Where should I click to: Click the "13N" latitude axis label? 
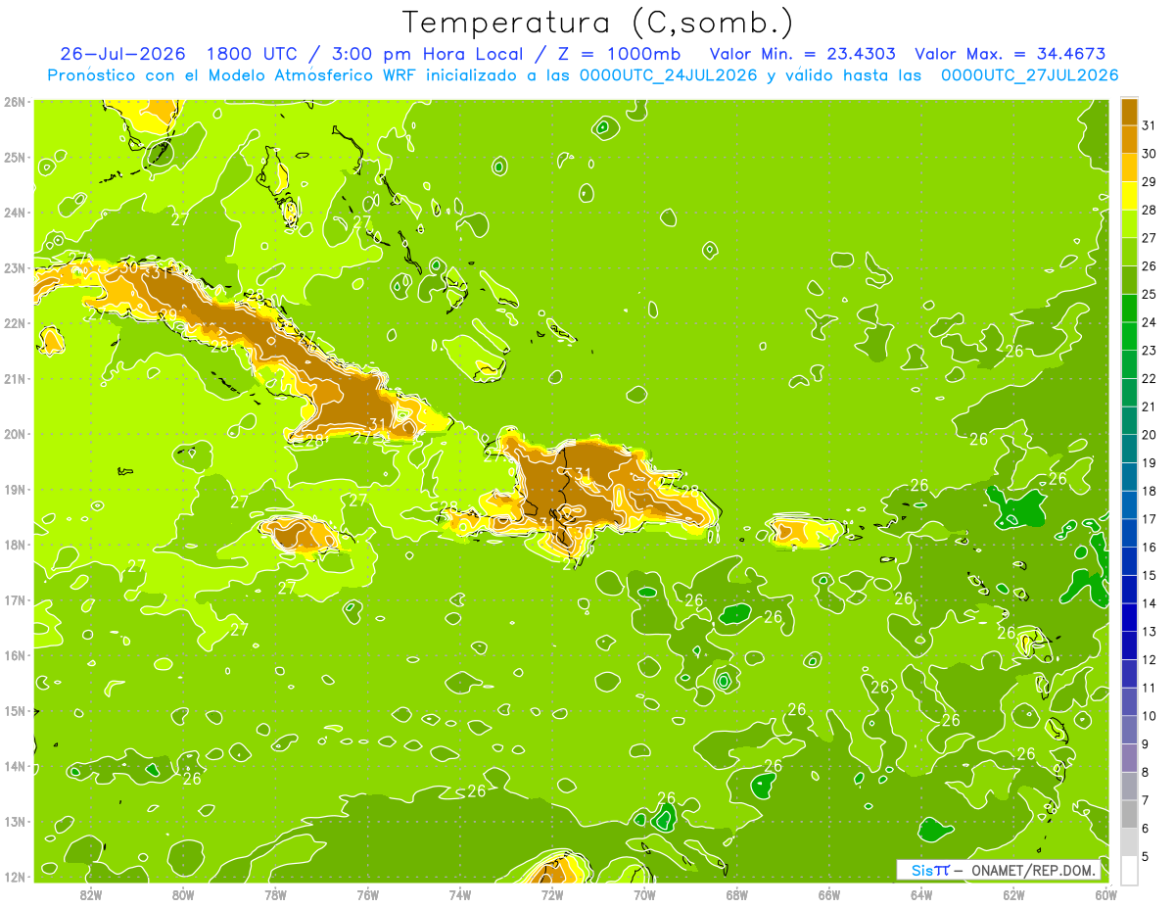(15, 821)
